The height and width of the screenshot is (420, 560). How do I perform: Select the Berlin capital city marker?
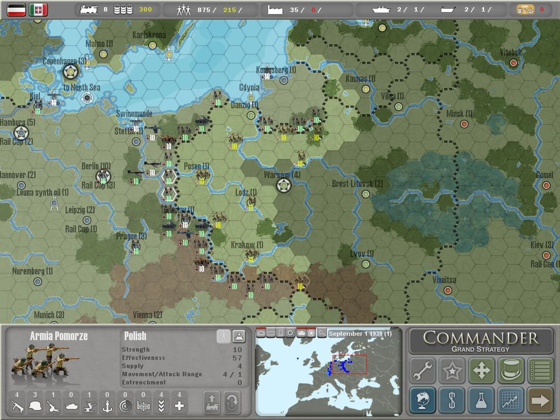[x=103, y=177]
